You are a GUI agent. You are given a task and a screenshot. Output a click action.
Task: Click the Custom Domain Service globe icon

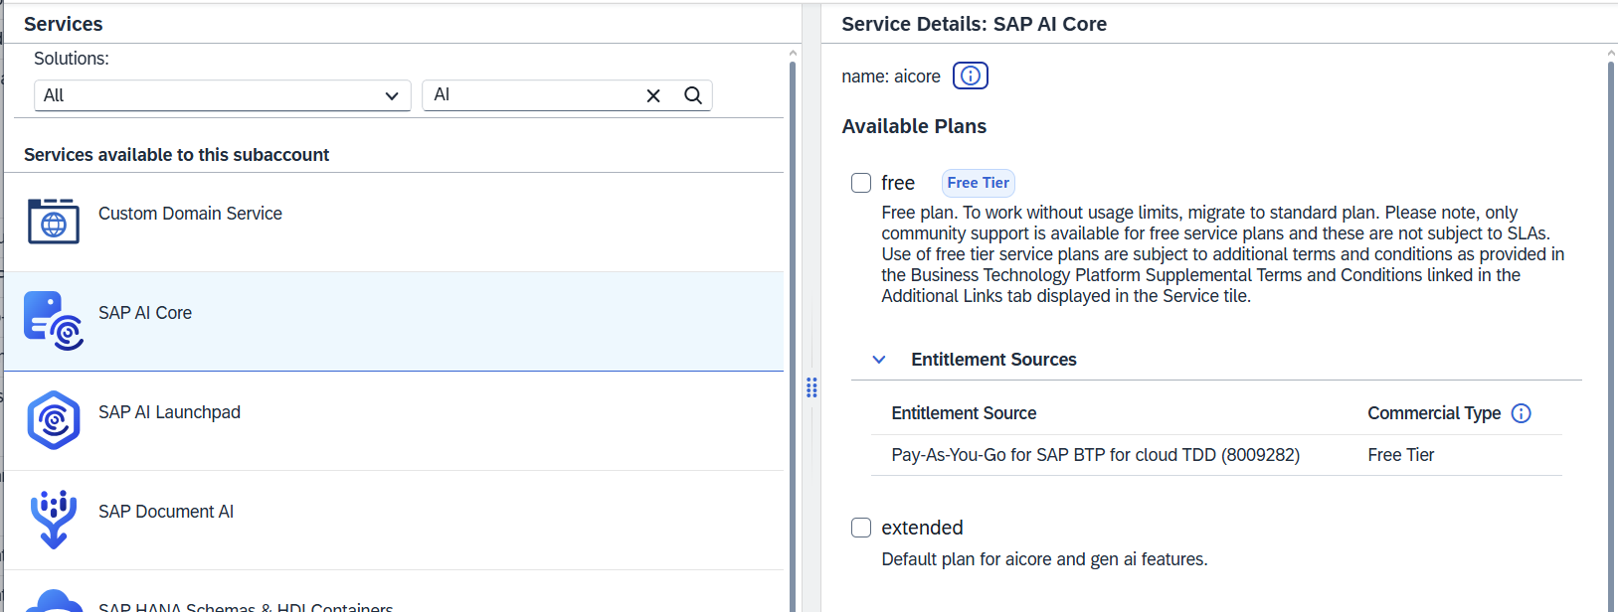pyautogui.click(x=54, y=222)
